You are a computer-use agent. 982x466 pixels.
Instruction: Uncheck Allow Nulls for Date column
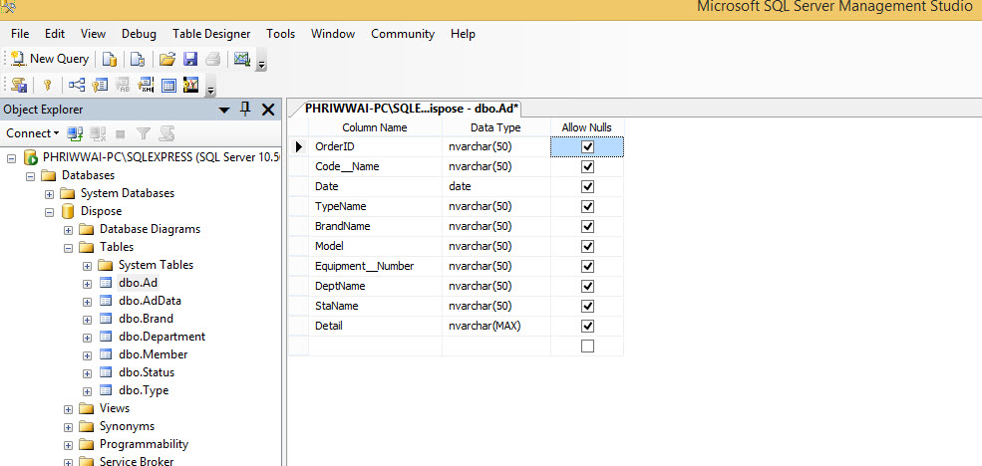pos(587,187)
